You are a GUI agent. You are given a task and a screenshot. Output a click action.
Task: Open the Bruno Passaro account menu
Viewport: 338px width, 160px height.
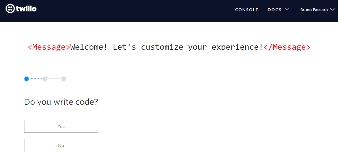point(317,10)
